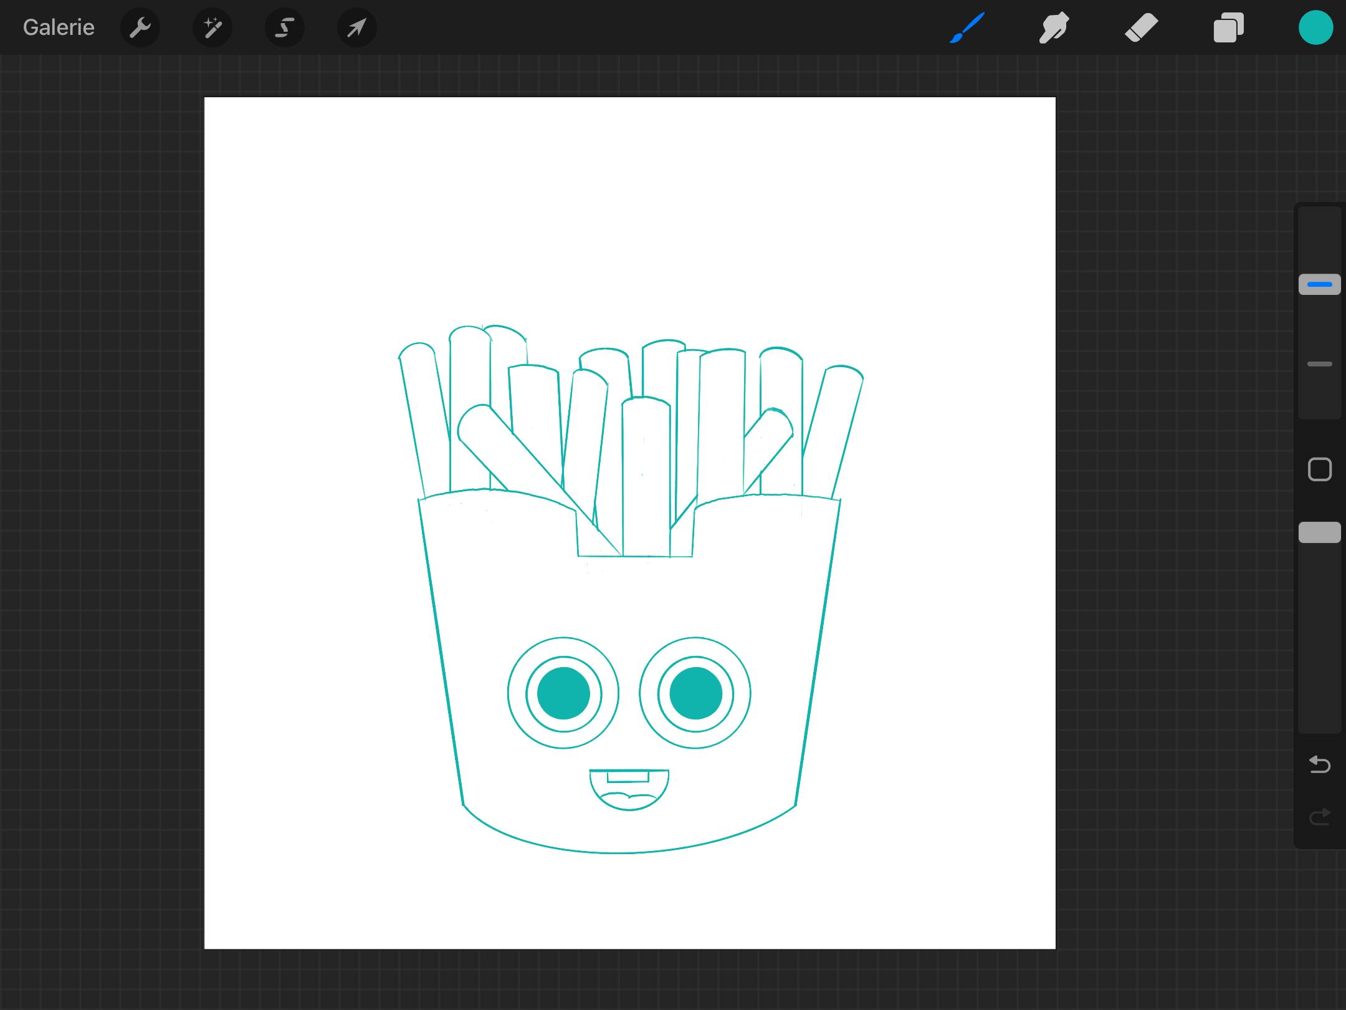Open the teal color picker
Screen dimensions: 1346x1010
pyautogui.click(x=1315, y=27)
